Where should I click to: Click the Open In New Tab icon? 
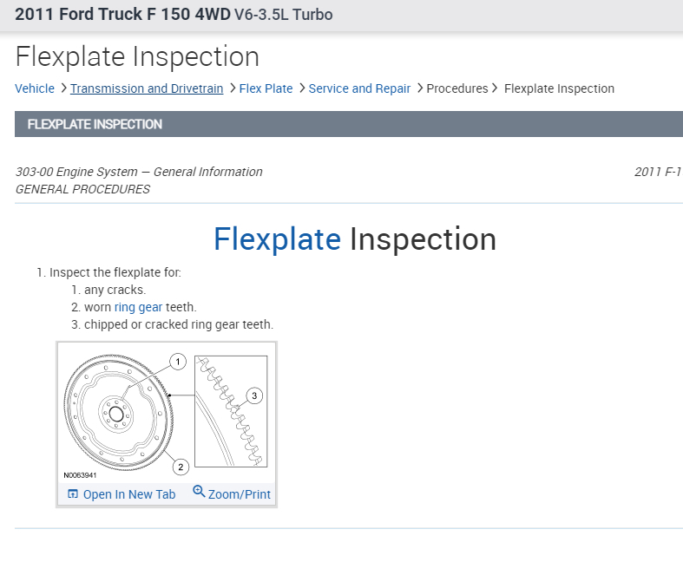(73, 493)
